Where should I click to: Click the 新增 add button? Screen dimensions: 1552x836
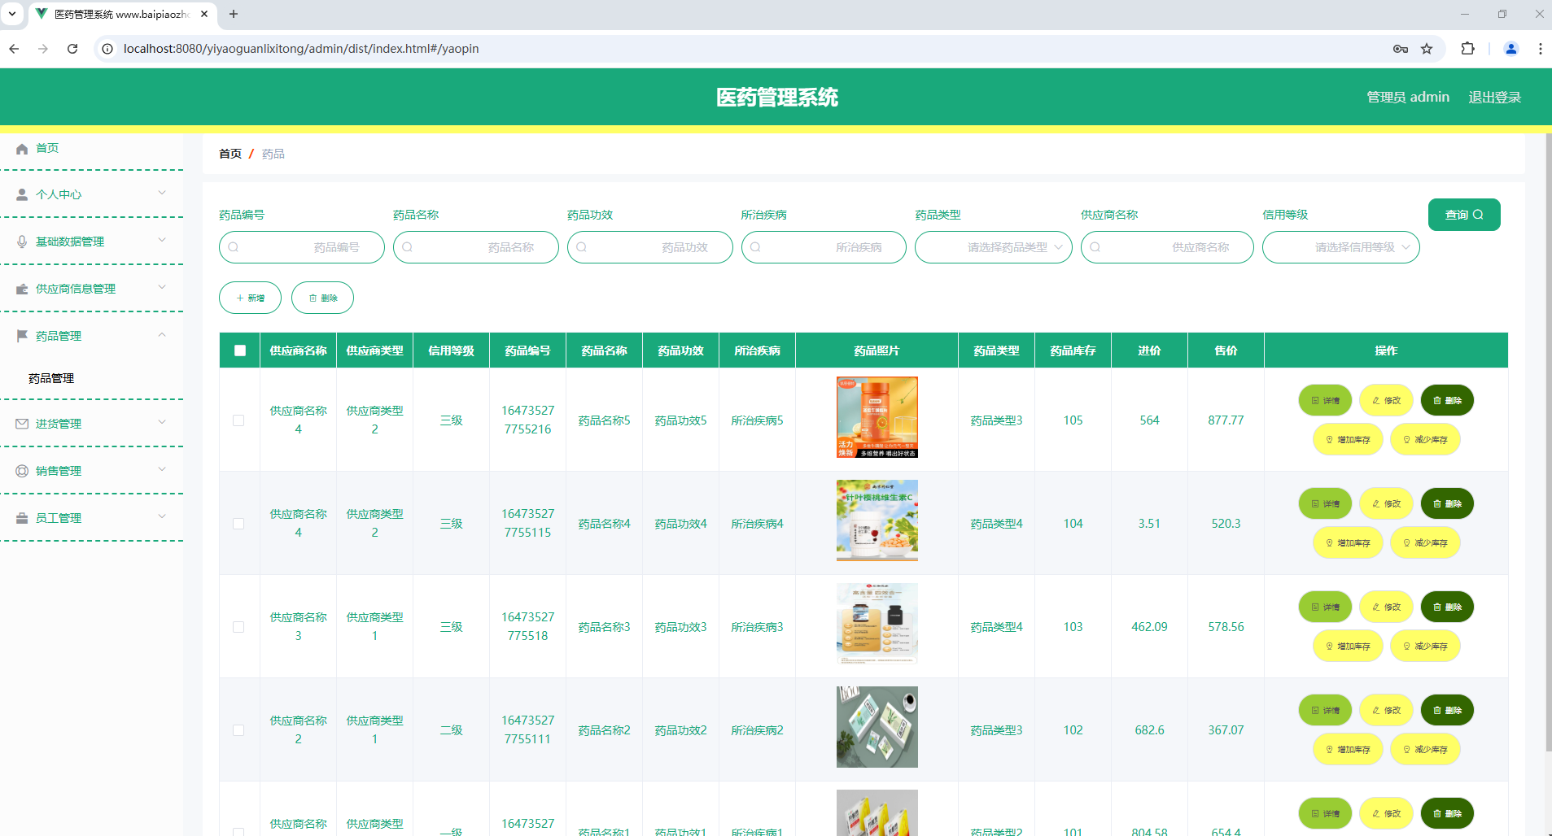[249, 298]
